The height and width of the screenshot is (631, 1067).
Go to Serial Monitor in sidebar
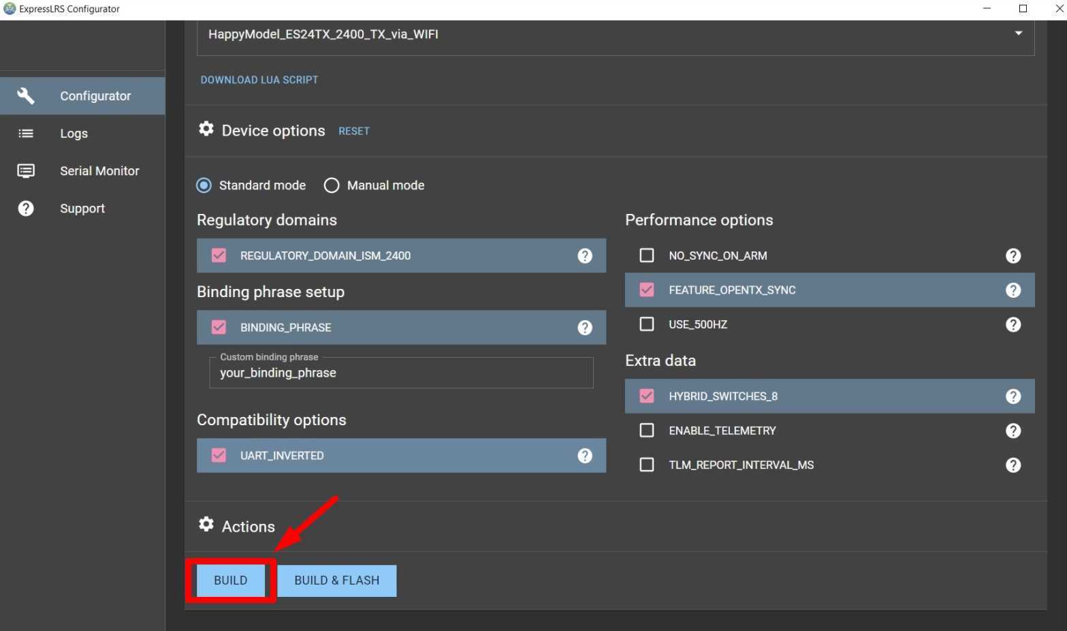click(99, 171)
